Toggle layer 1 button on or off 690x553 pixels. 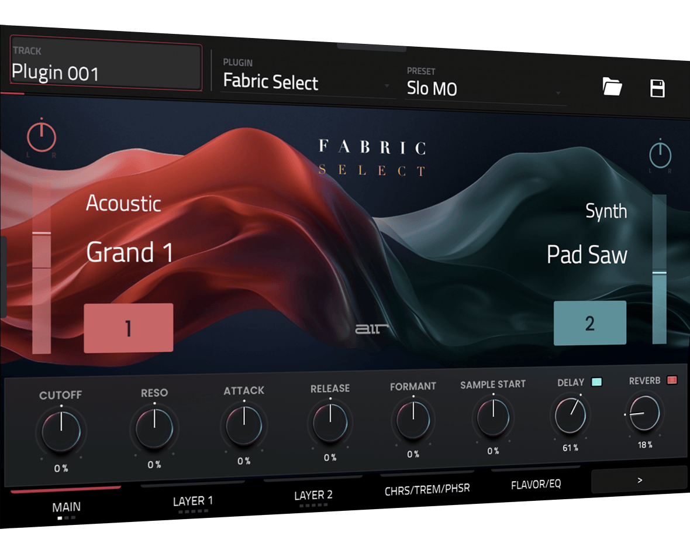click(129, 328)
